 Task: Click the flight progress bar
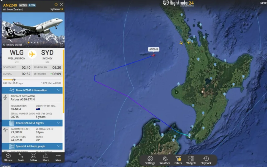(32, 80)
